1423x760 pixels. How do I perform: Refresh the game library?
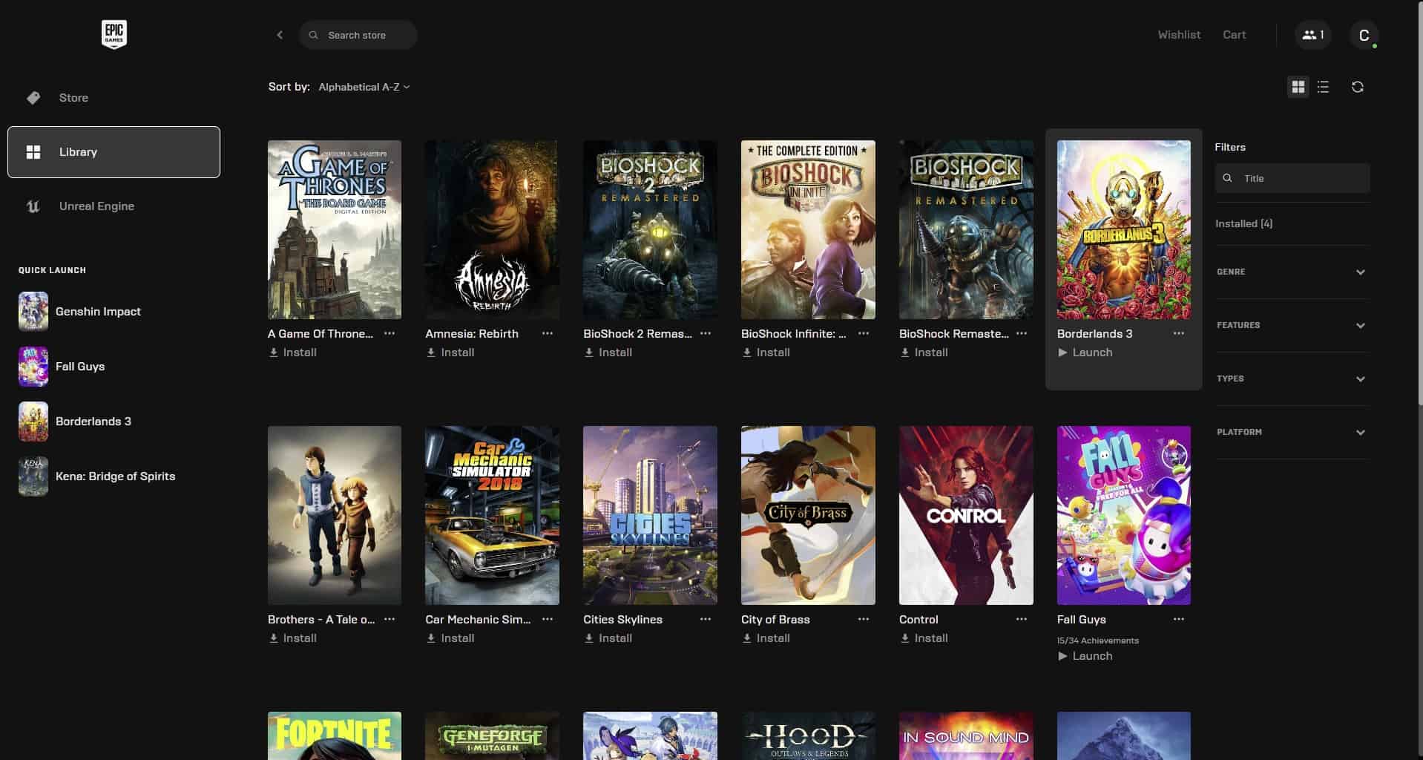[1358, 87]
